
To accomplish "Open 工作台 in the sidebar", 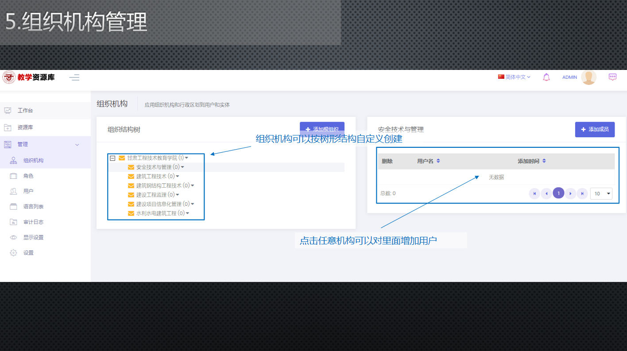I will coord(45,110).
